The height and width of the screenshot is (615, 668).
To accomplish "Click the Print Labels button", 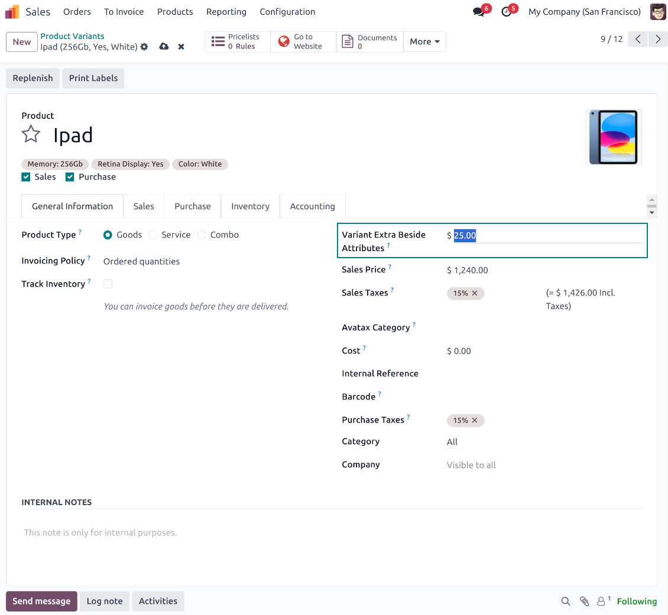I will [x=93, y=79].
